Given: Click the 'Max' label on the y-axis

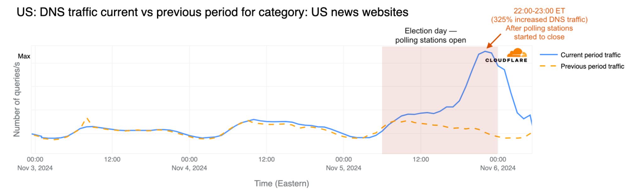Looking at the screenshot, I should (24, 56).
